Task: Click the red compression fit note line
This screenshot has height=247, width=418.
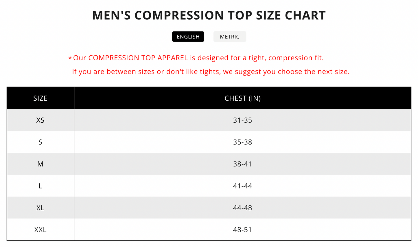Action: click(198, 58)
